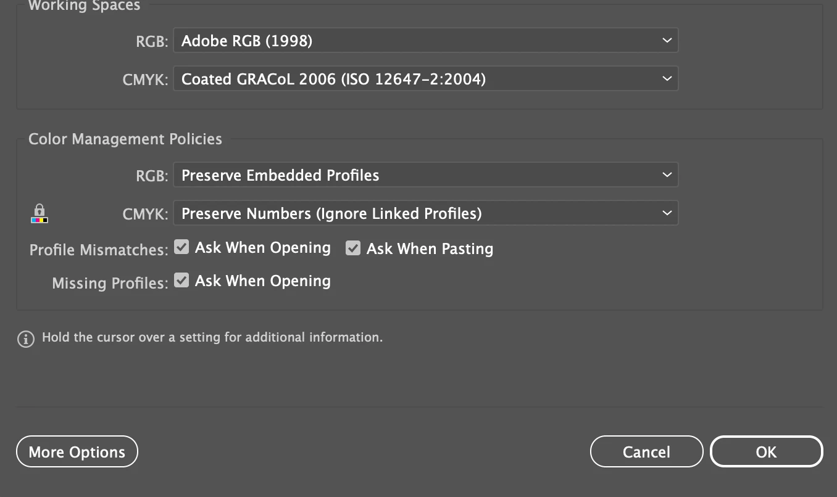Click the Working Spaces section heading

pos(85,6)
